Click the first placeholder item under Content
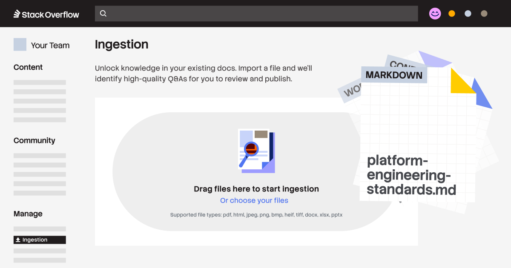Viewport: 511px width, 268px height. (x=40, y=83)
